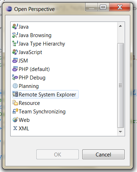Select Team Synchronizing label
The width and height of the screenshot is (137, 172).
pos(42,112)
